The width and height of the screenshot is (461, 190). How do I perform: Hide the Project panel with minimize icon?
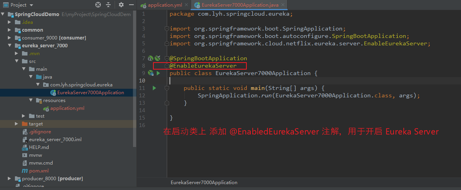tap(131, 5)
